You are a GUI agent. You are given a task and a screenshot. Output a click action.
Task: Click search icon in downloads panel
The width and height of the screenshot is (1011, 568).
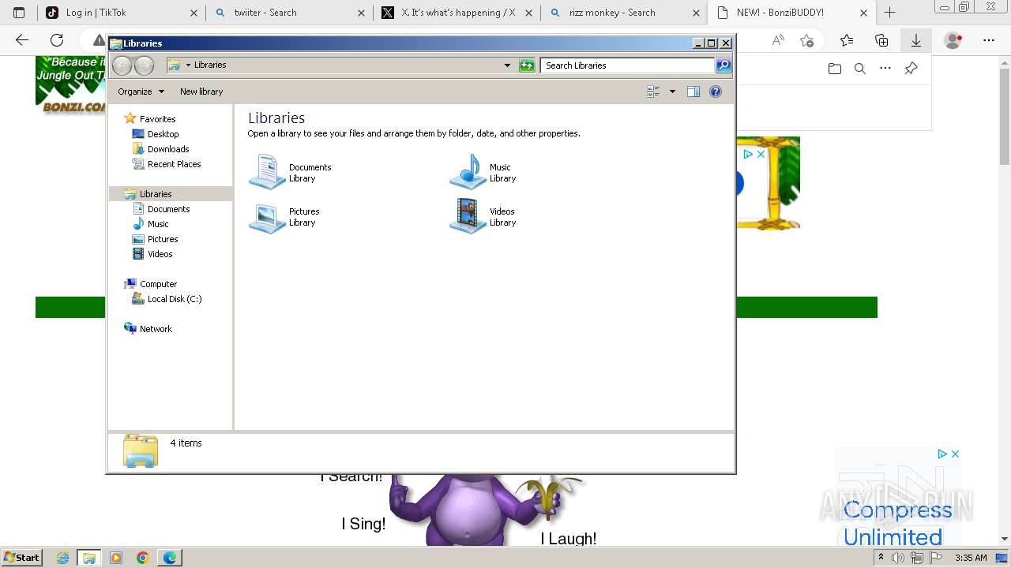click(860, 69)
